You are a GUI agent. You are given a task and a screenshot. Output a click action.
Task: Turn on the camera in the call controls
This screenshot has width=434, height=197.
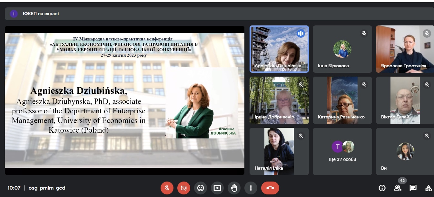pos(184,188)
